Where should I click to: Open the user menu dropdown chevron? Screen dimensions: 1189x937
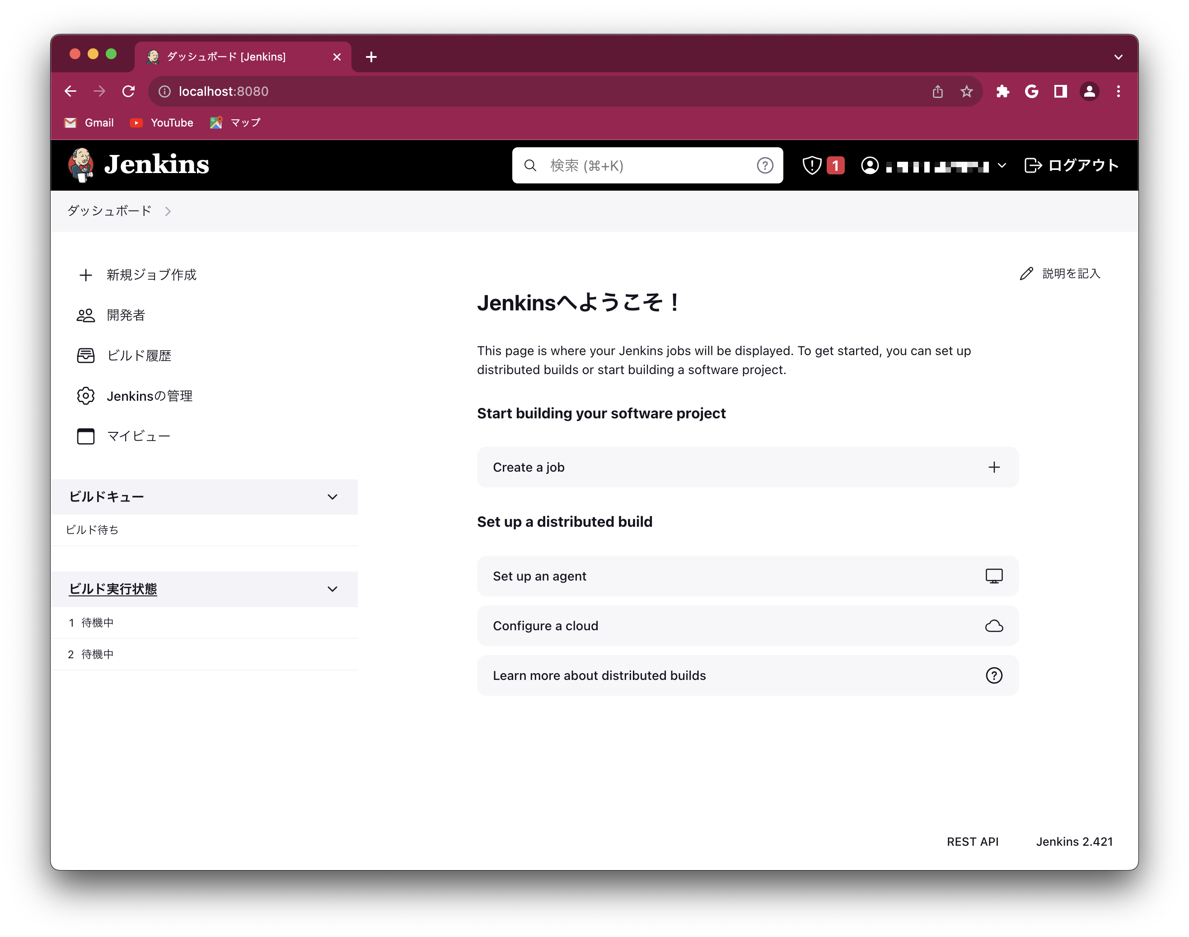[1002, 165]
